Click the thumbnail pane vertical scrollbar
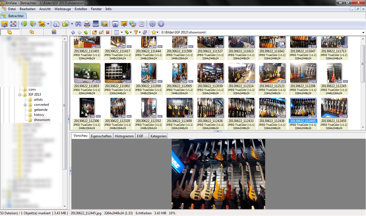Viewport: 366px width, 216px height. (x=363, y=83)
